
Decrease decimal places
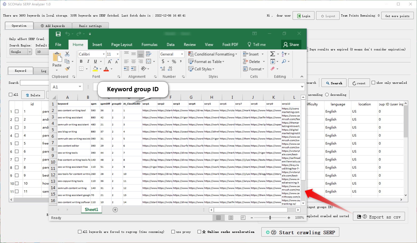(x=170, y=69)
